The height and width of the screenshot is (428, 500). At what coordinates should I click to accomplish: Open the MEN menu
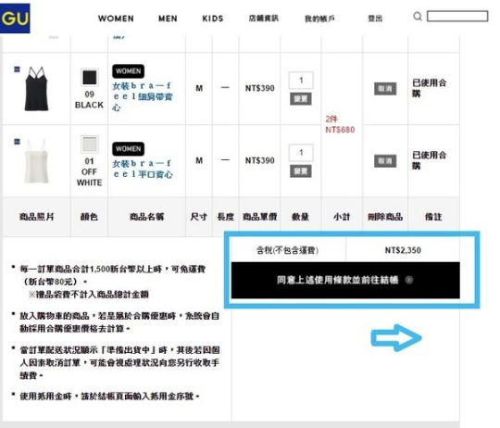pyautogui.click(x=168, y=19)
